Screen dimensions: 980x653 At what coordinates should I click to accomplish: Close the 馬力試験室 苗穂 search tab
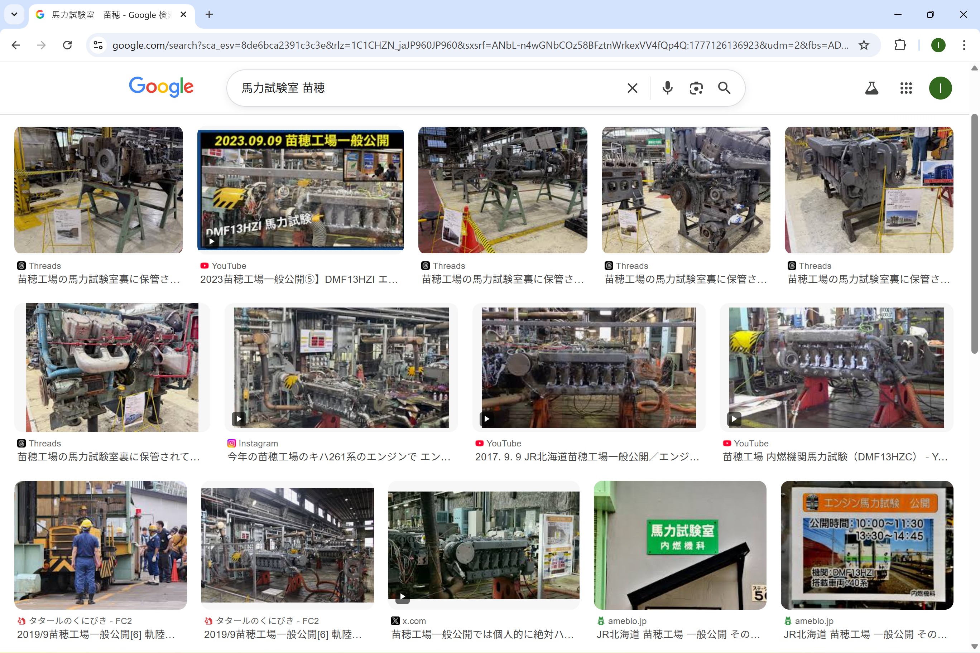(x=183, y=15)
